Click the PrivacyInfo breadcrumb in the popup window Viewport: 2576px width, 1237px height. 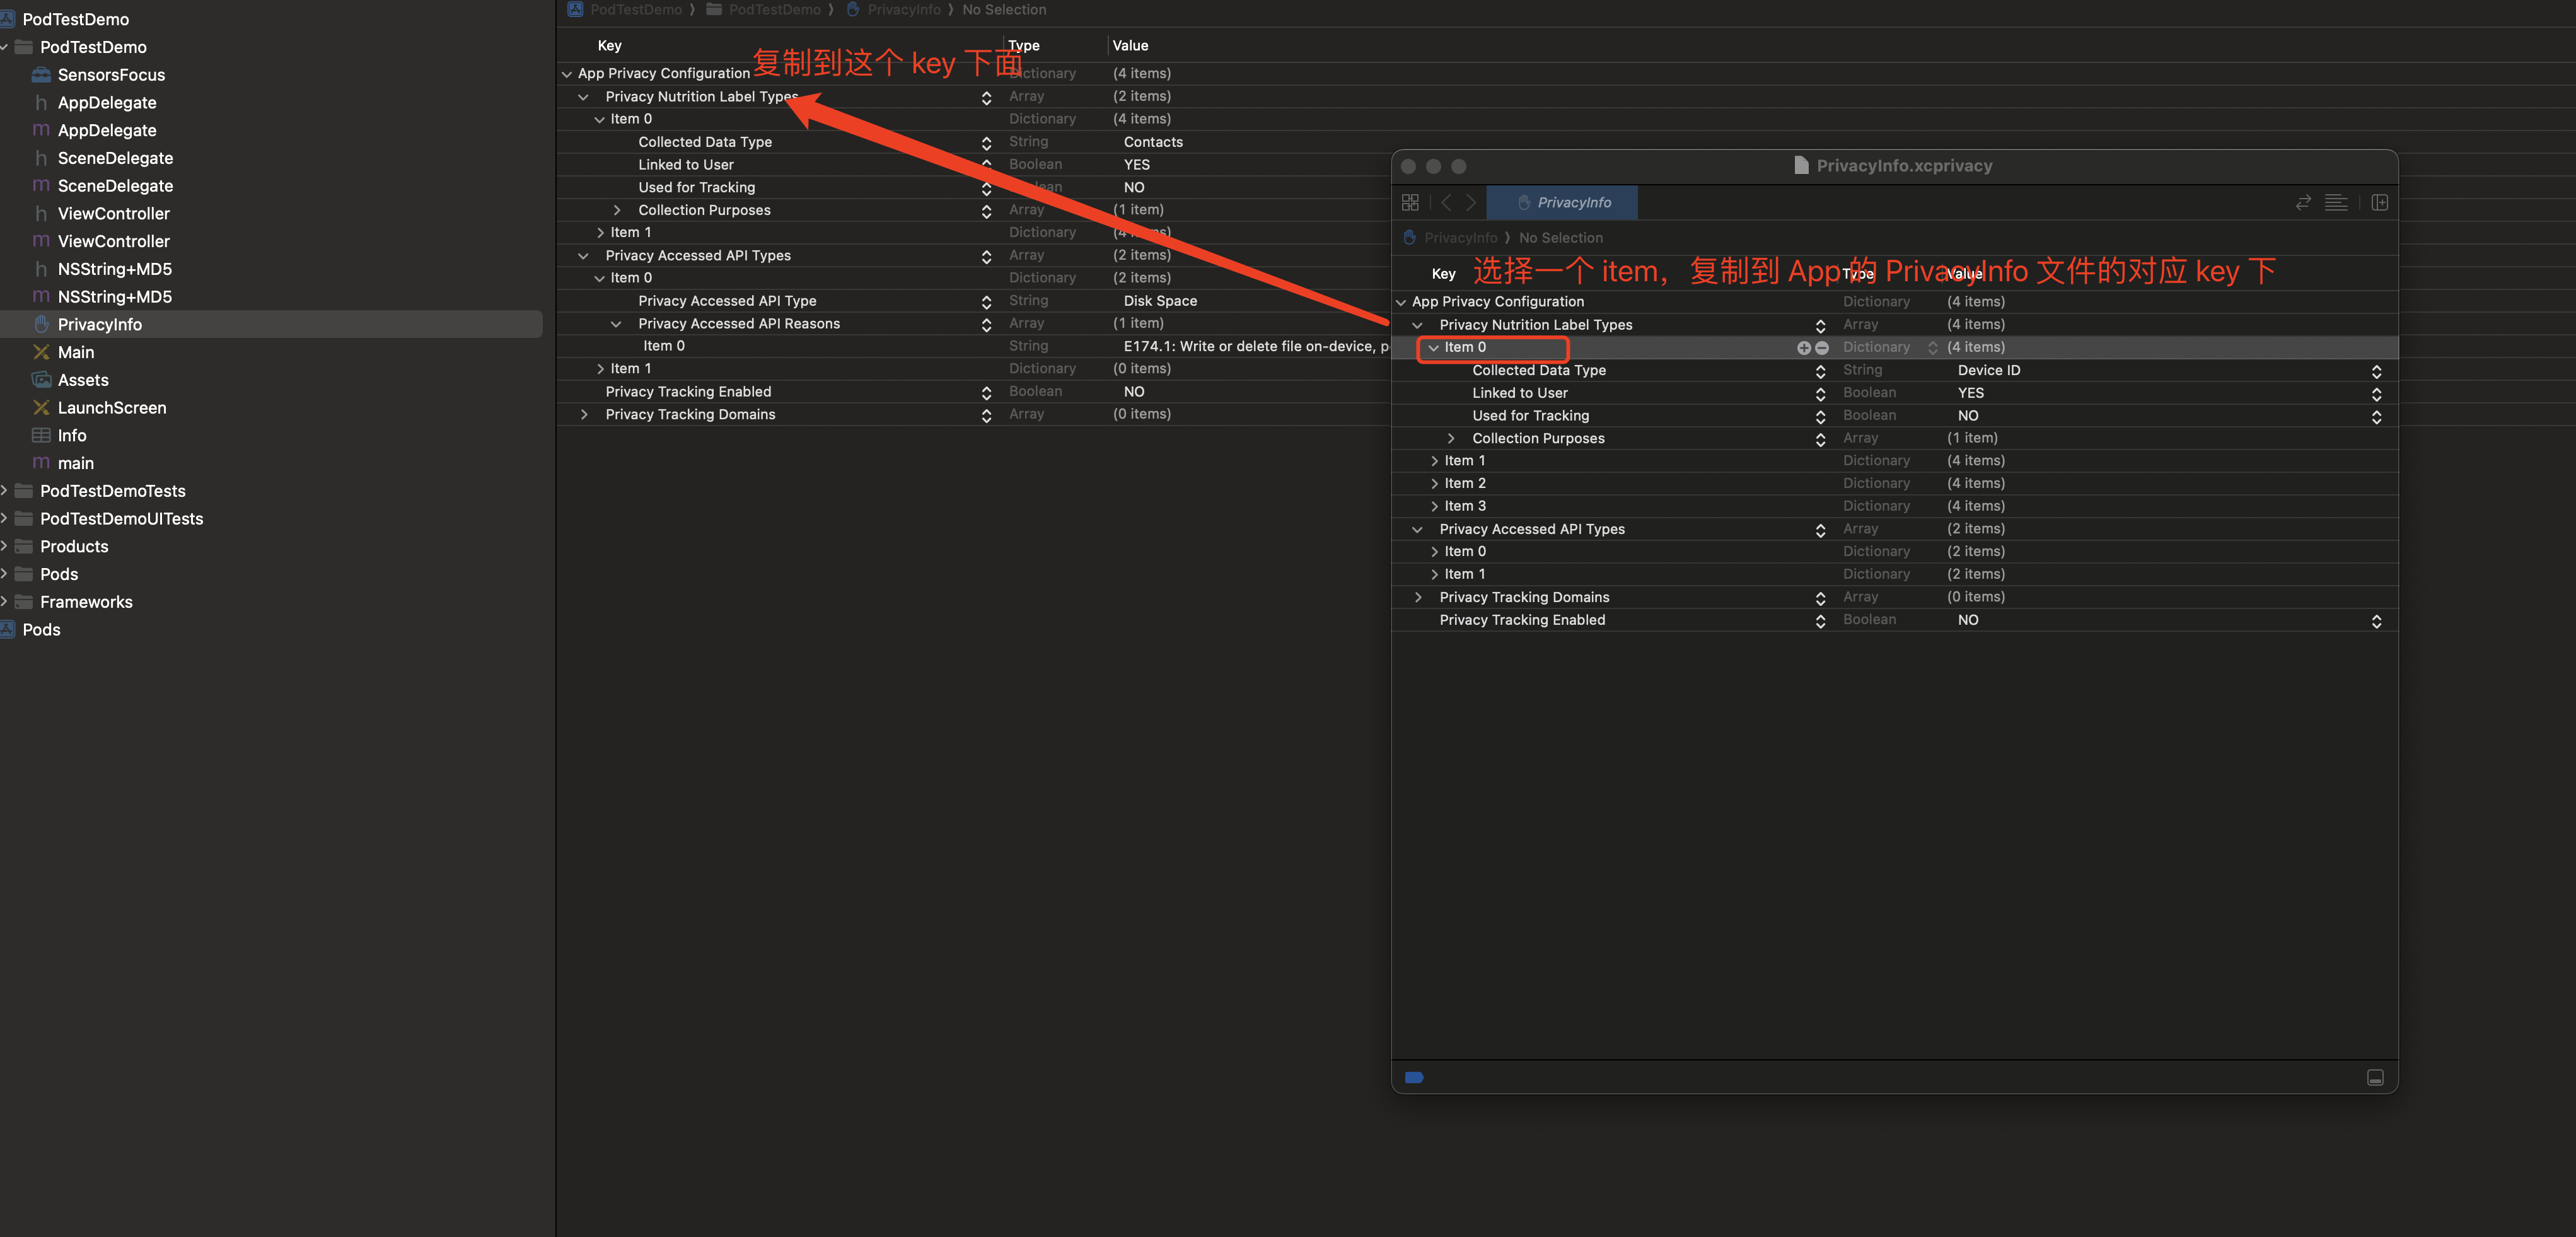click(x=1460, y=238)
